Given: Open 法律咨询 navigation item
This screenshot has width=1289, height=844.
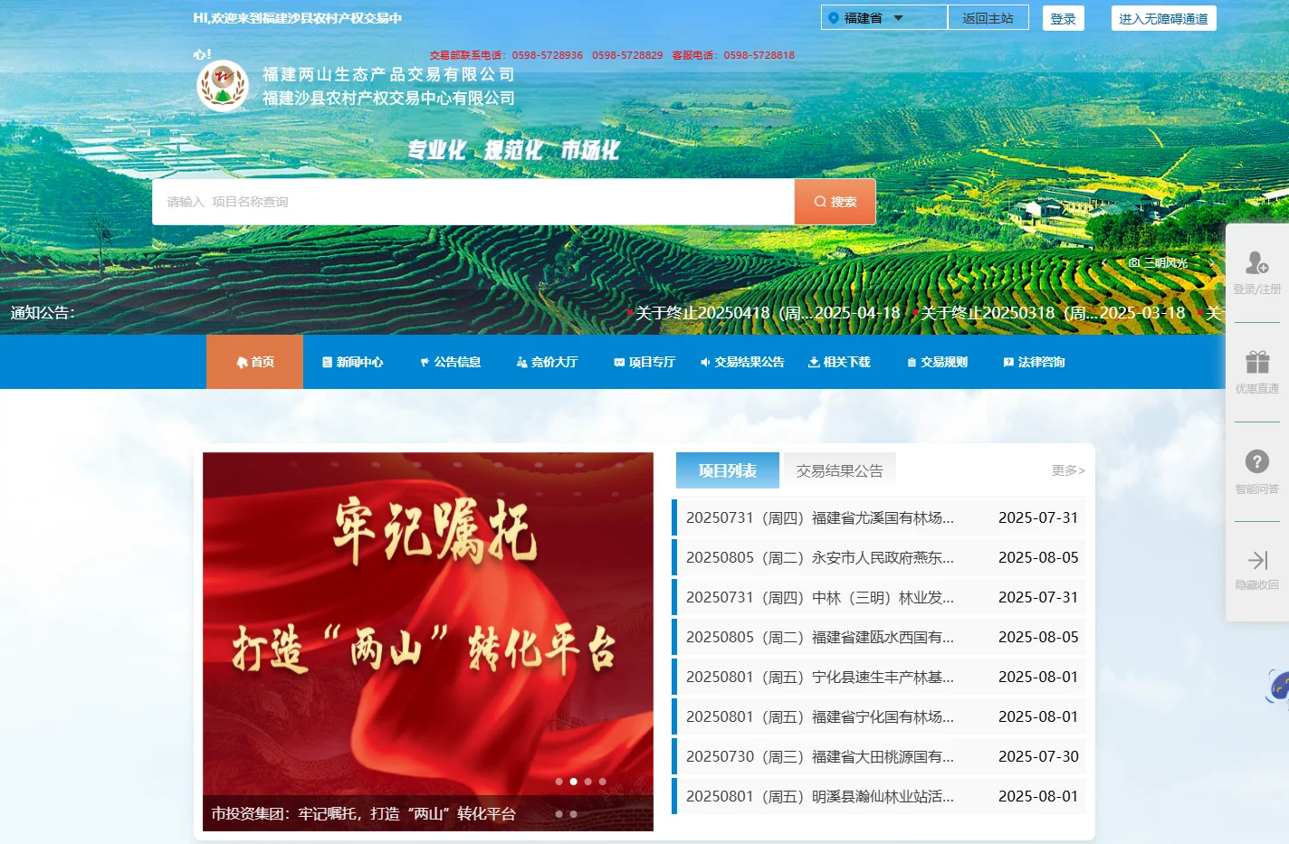Looking at the screenshot, I should [x=1034, y=362].
